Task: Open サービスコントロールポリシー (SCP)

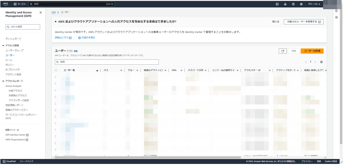Action: (x=21, y=116)
